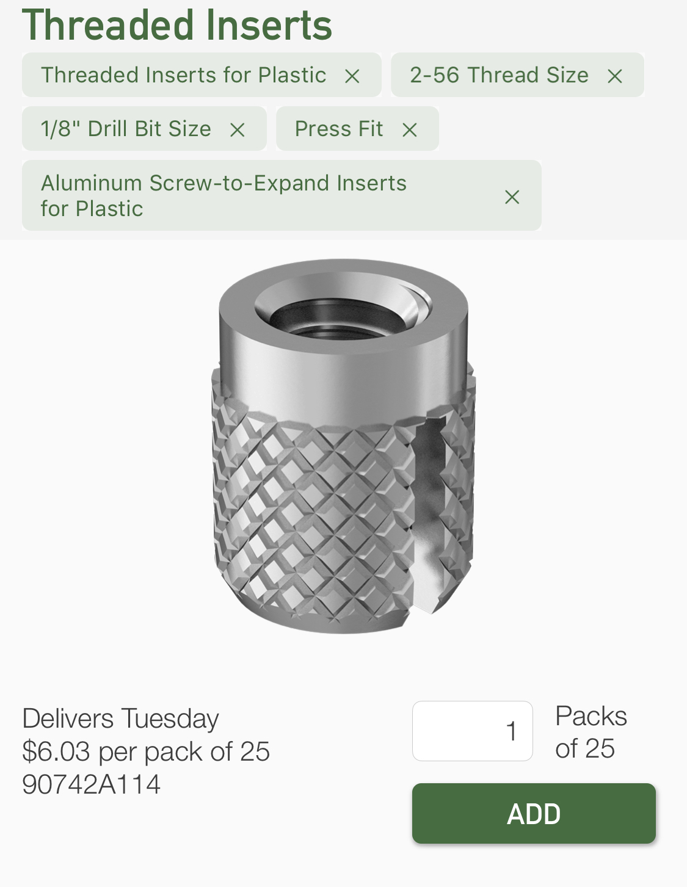Tap the Press Fit chip label
The width and height of the screenshot is (687, 887).
[x=339, y=129]
